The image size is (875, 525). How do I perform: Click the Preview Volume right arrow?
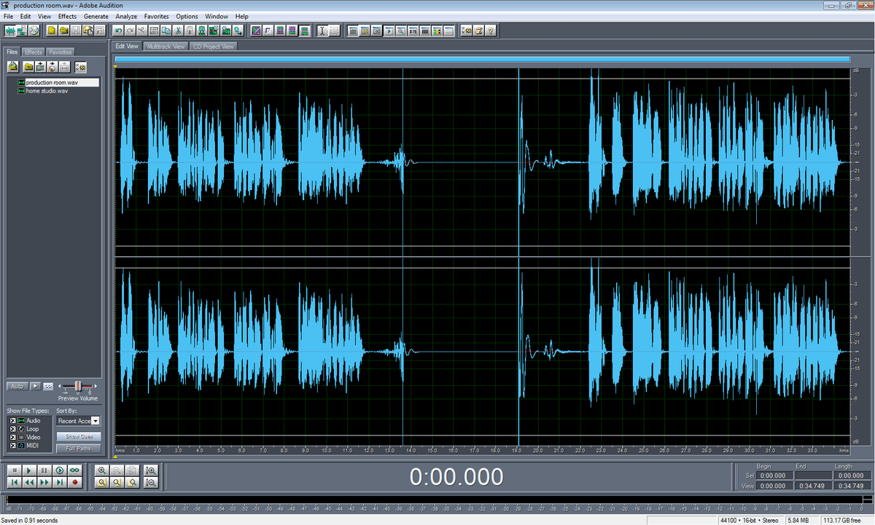click(96, 386)
